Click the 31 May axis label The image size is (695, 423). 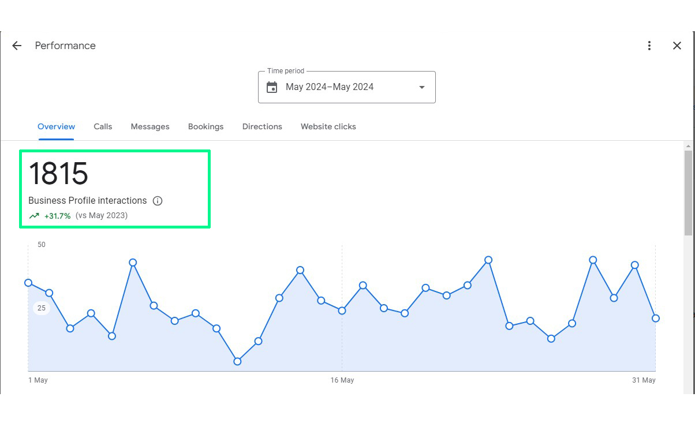click(644, 380)
